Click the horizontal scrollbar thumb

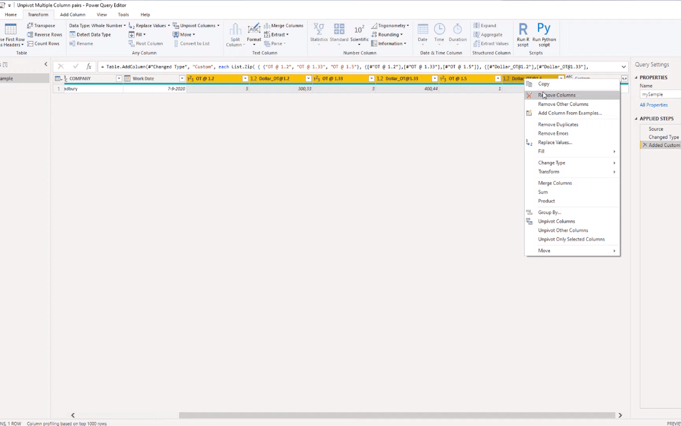[397, 415]
